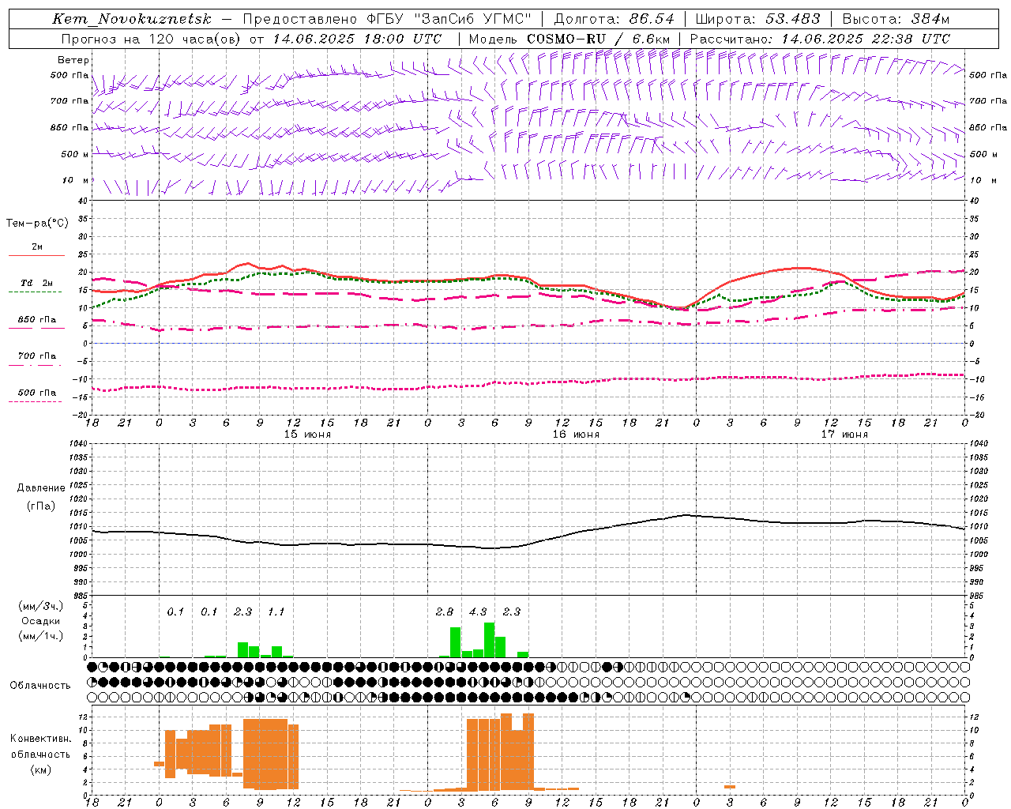Select the 'Широта: 53.483' header entry
1011x809 pixels.
(x=759, y=19)
